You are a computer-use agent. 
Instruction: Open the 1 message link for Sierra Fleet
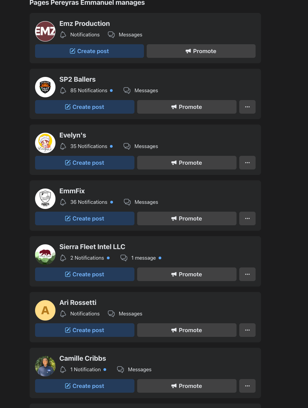pos(143,258)
